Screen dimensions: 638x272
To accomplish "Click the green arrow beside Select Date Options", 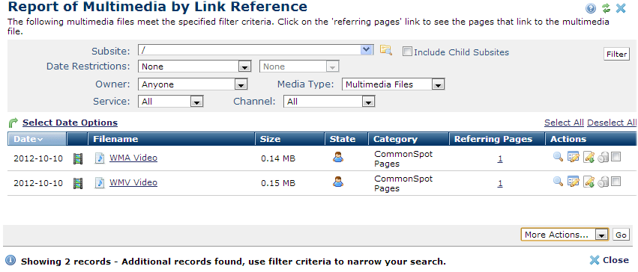I will [13, 123].
